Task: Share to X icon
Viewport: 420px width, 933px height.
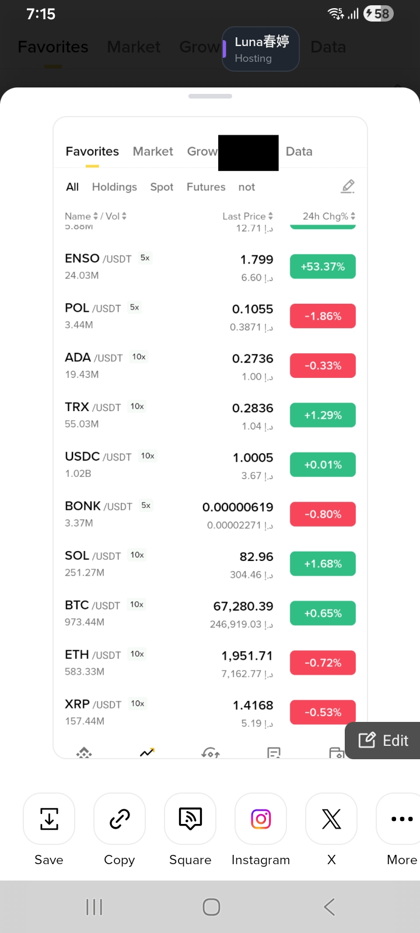Action: pyautogui.click(x=331, y=819)
